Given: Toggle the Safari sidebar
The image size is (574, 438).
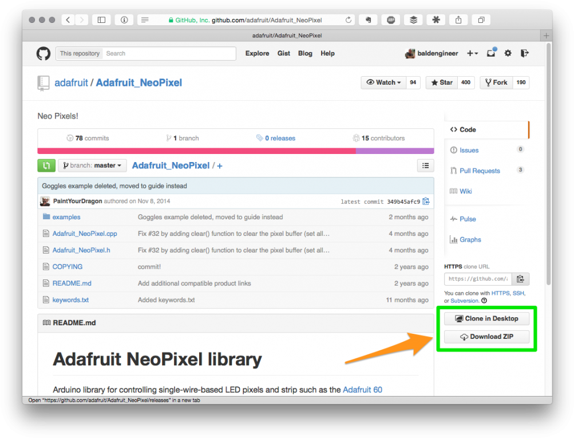Looking at the screenshot, I should point(101,20).
